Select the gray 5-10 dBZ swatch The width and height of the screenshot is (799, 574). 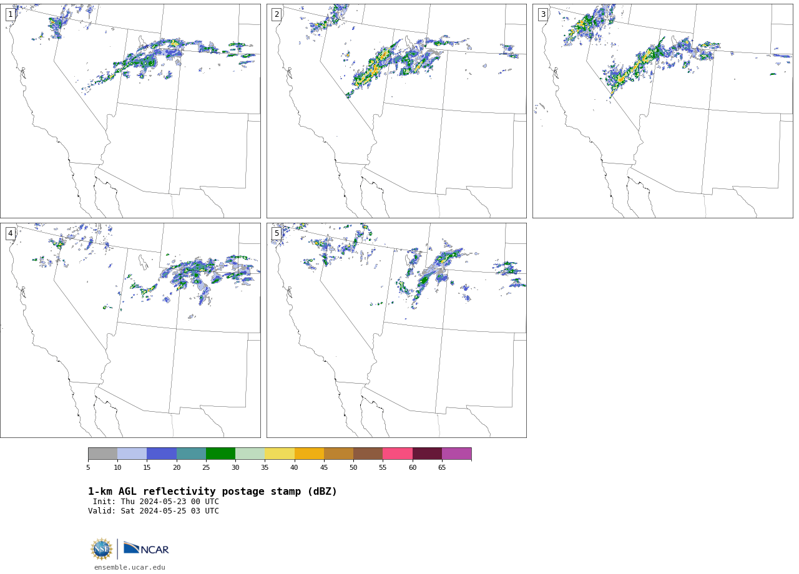[x=102, y=454]
